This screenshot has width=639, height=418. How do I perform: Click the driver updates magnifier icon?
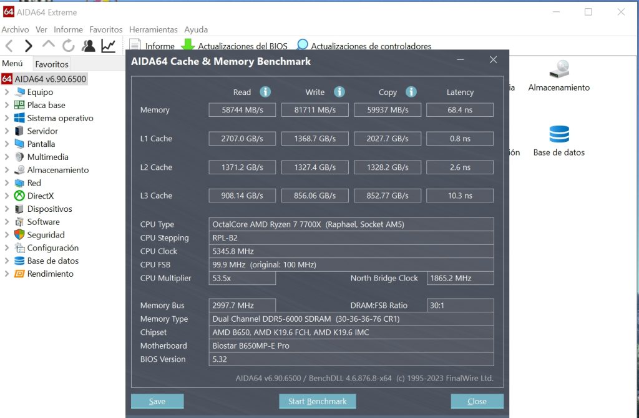pyautogui.click(x=302, y=44)
